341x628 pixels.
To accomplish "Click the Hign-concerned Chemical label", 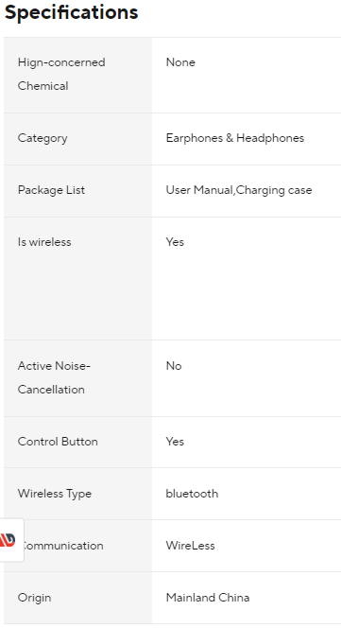I will [61, 74].
